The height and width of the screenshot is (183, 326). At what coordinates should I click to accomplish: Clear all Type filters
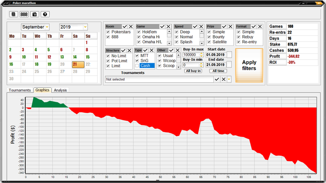coord(151,50)
